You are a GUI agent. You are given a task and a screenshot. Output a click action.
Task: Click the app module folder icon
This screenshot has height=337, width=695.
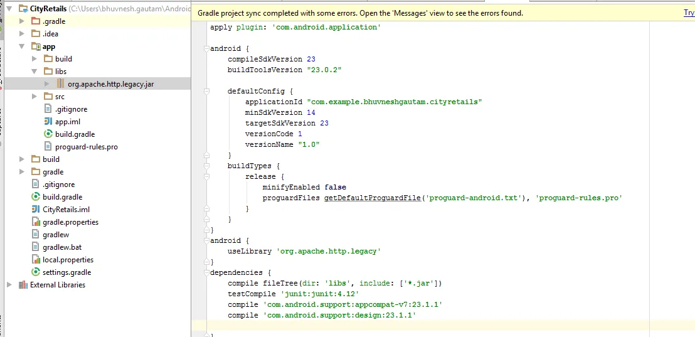point(36,46)
